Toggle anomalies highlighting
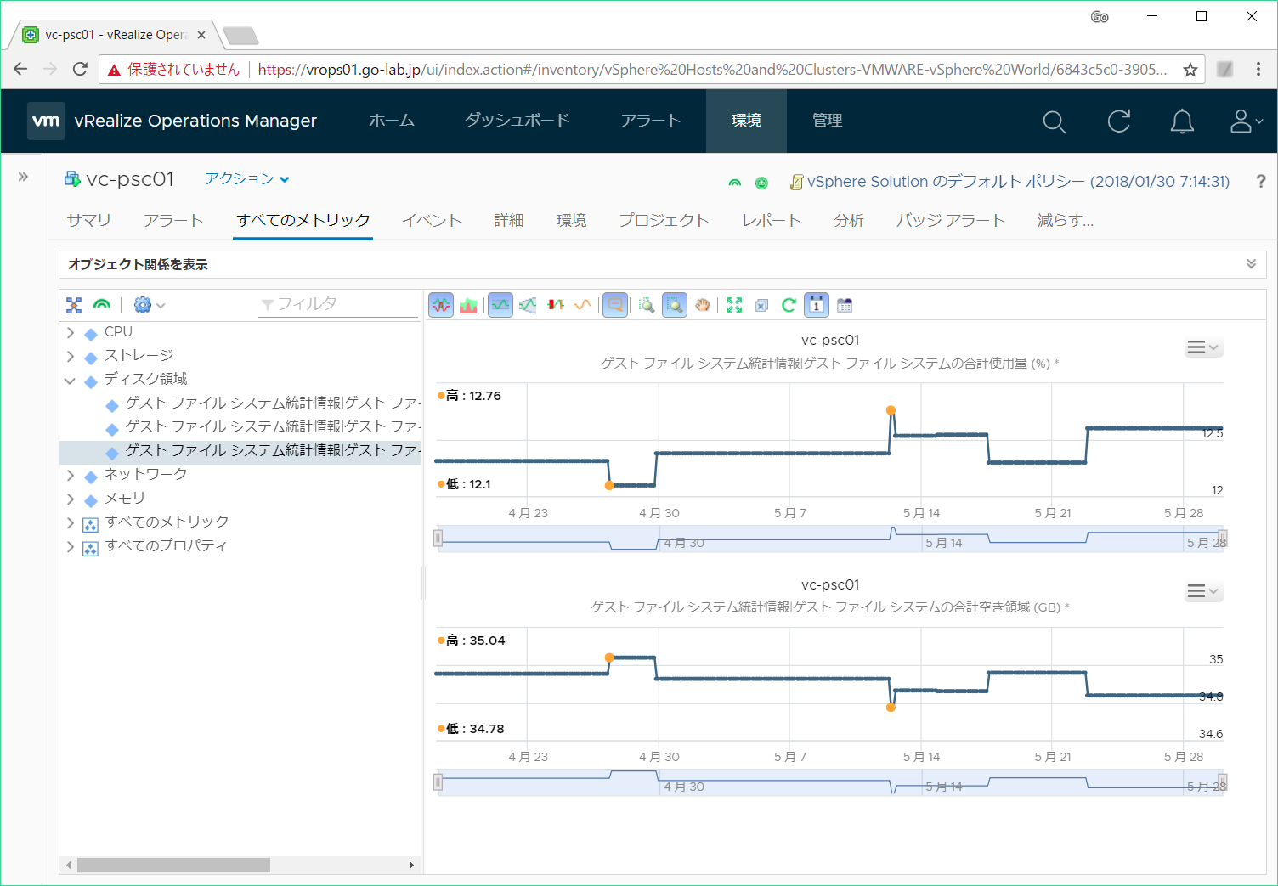This screenshot has width=1278, height=886. pos(556,305)
